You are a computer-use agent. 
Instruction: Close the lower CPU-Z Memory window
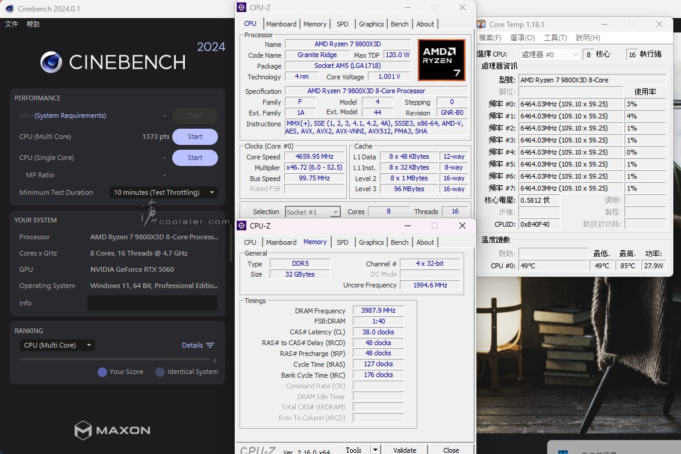tap(462, 225)
